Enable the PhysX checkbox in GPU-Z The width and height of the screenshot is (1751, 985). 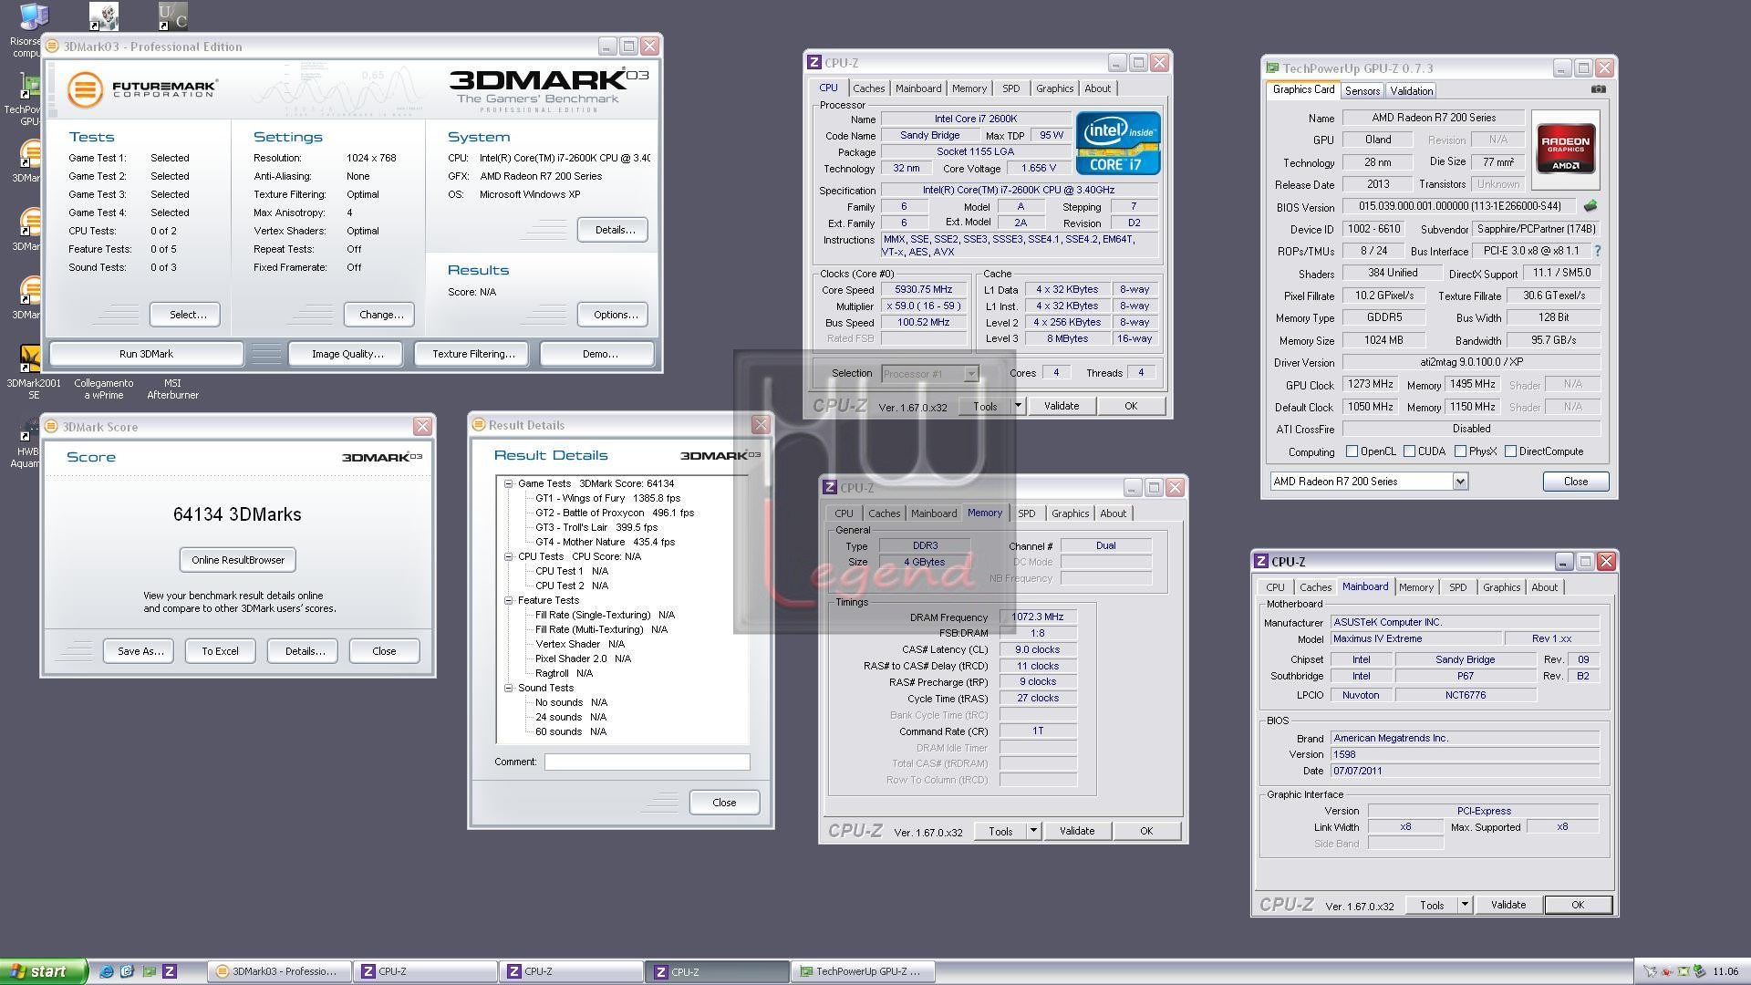pos(1461,451)
